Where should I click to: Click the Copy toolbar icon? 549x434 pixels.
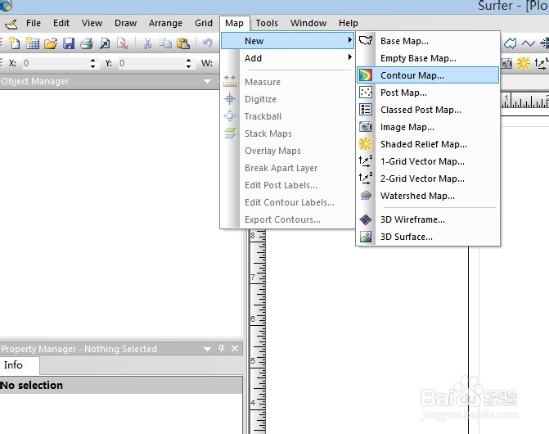(x=165, y=43)
